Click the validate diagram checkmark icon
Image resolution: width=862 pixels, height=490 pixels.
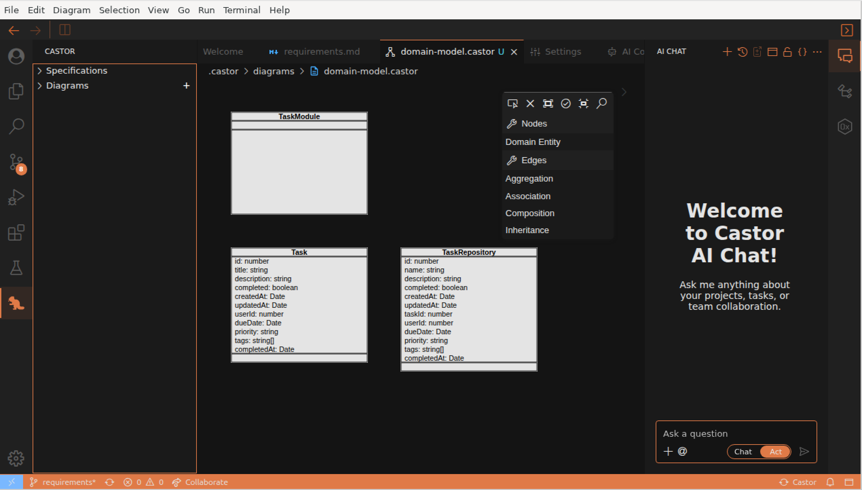point(566,103)
